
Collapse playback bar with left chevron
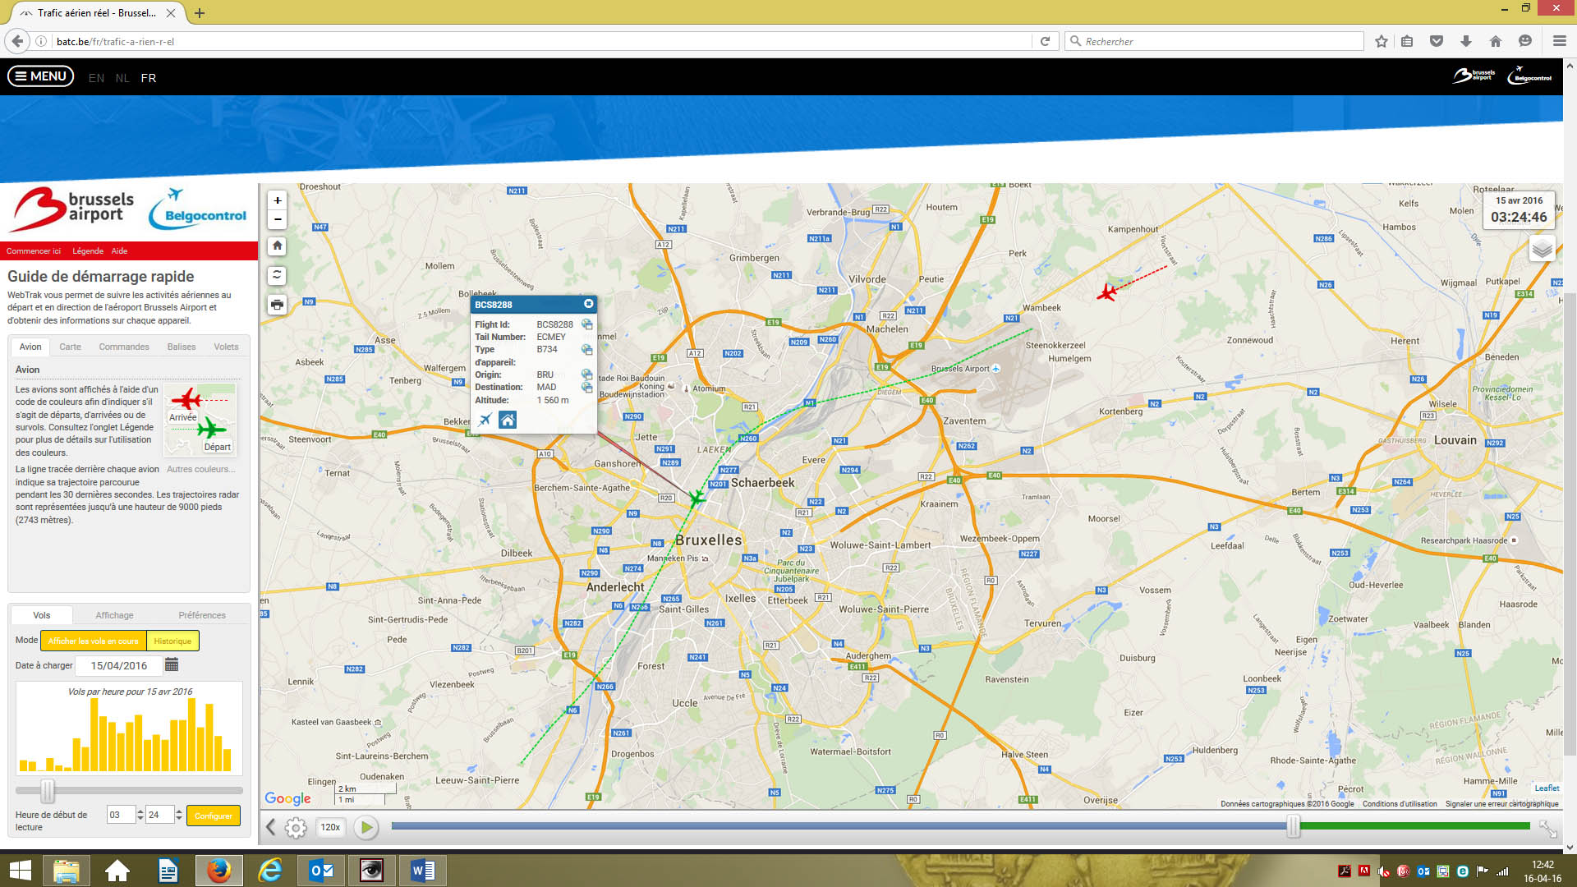270,827
